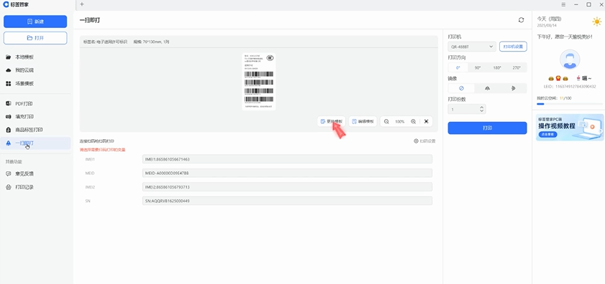Image resolution: width=605 pixels, height=284 pixels.
Task: Click the IMEI1 variable label
Action: (x=89, y=159)
